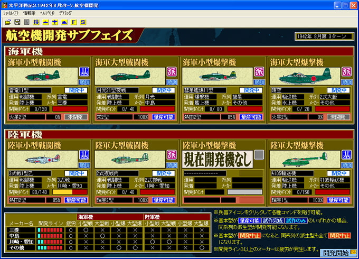Click 開発中 status on 雷電11型 card
The height and width of the screenshot is (259, 359).
coord(76,90)
